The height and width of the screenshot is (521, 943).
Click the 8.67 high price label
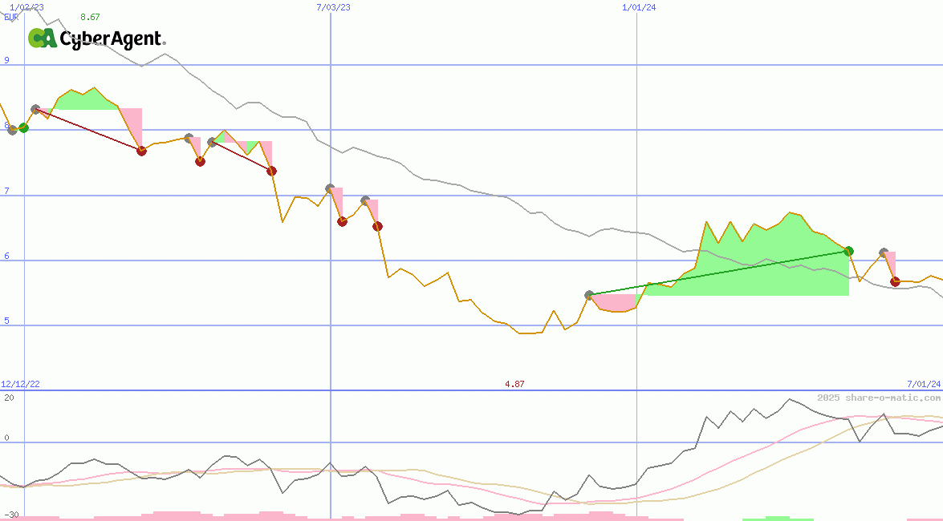pos(91,17)
